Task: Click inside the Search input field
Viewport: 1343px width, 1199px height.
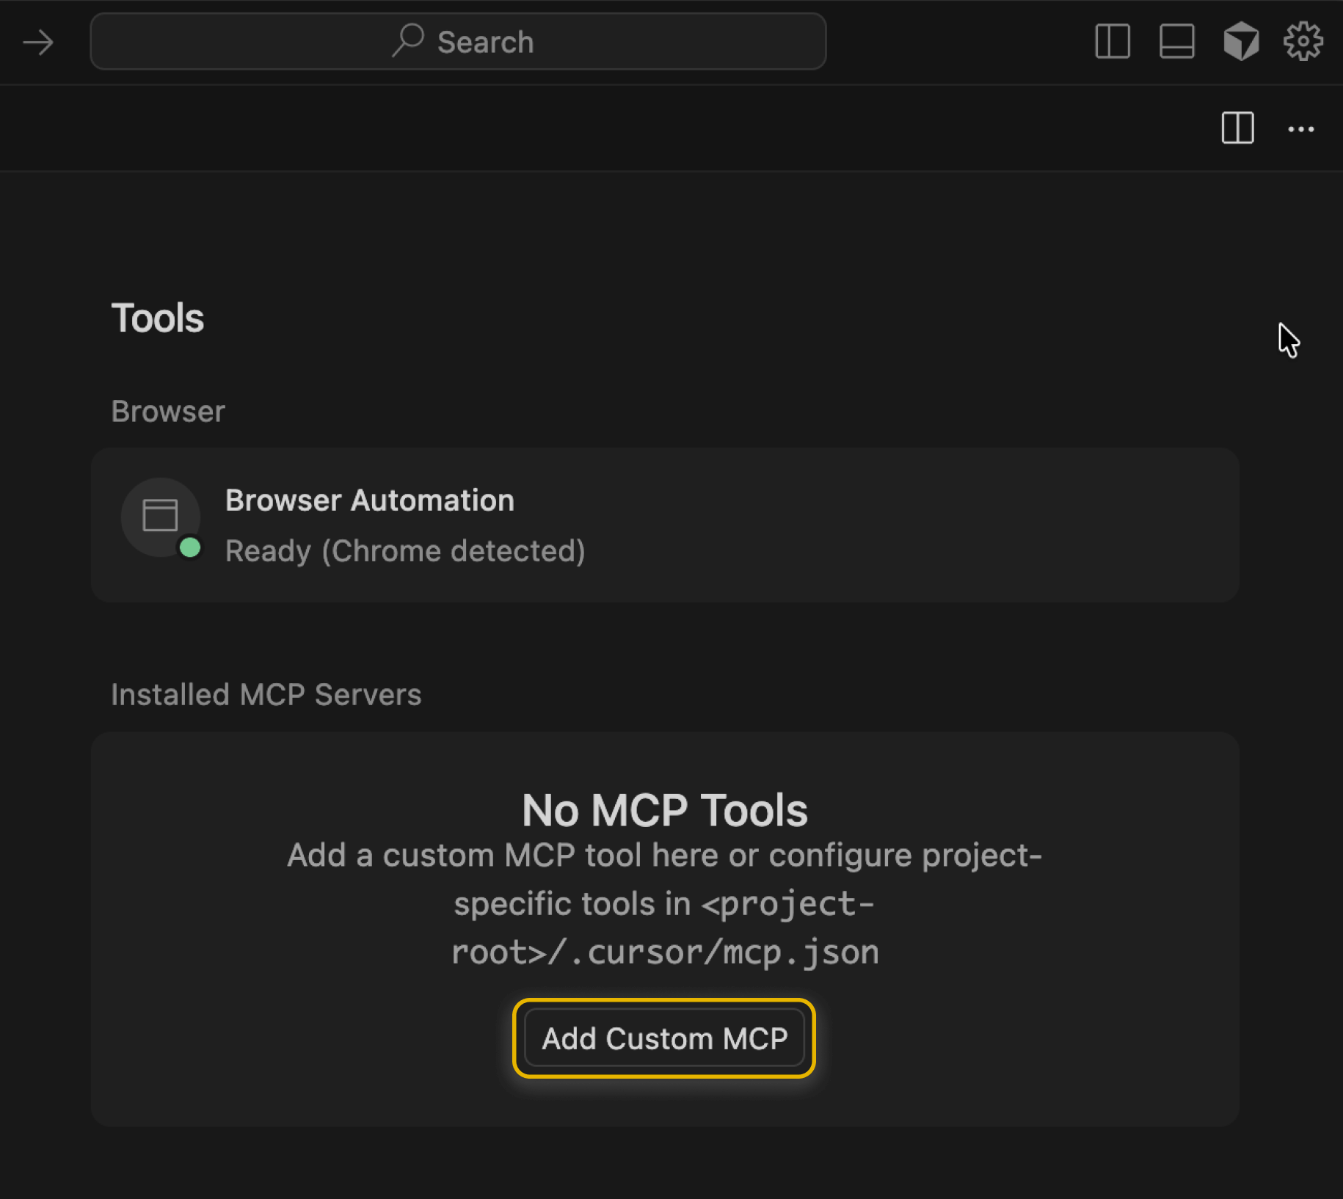Action: pos(514,41)
